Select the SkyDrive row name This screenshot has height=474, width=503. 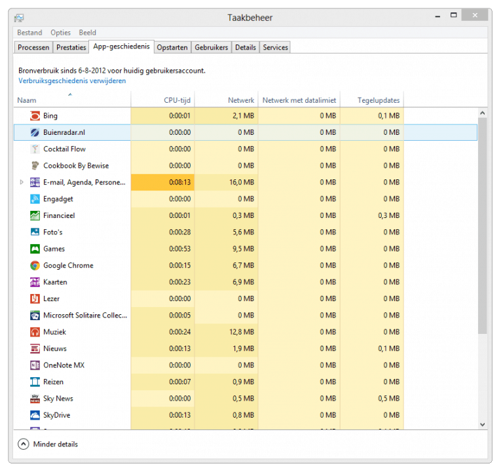coord(57,415)
